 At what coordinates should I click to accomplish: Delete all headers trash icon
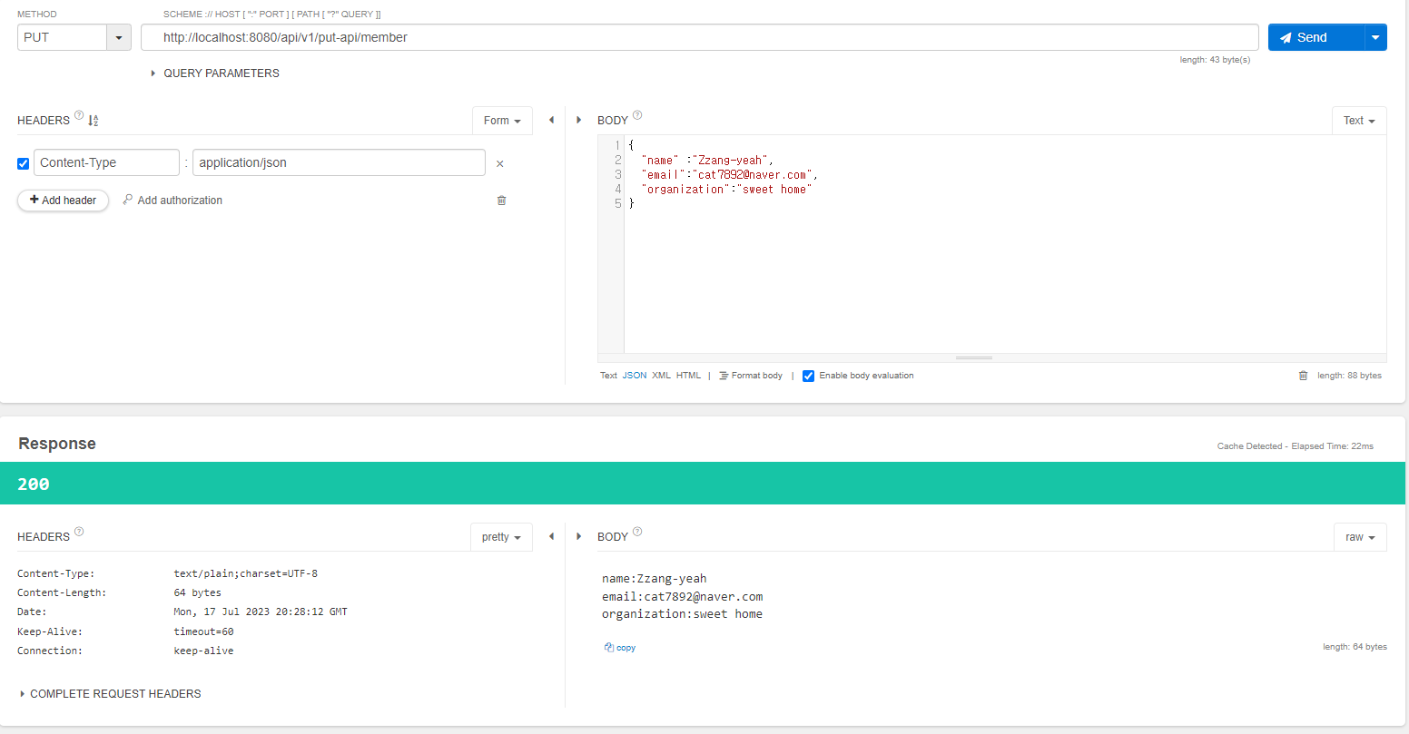click(x=501, y=201)
